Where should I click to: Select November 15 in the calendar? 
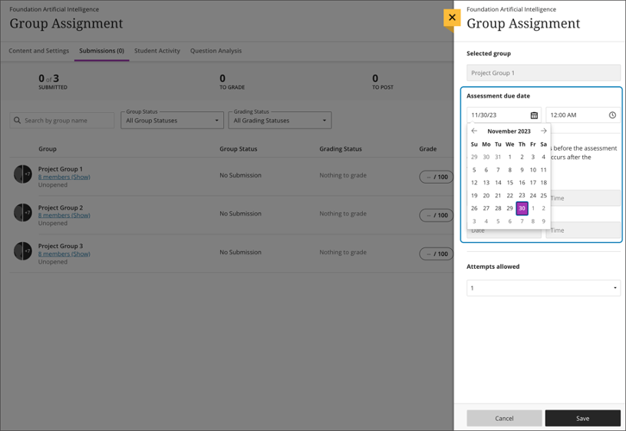tap(509, 183)
